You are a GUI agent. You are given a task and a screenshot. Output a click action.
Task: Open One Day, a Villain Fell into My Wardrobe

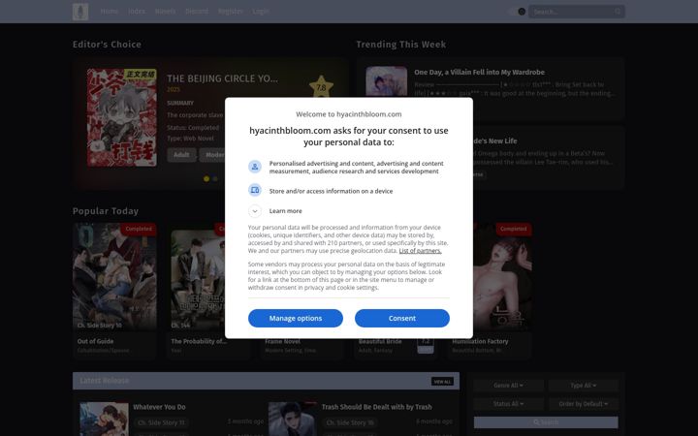pos(479,72)
